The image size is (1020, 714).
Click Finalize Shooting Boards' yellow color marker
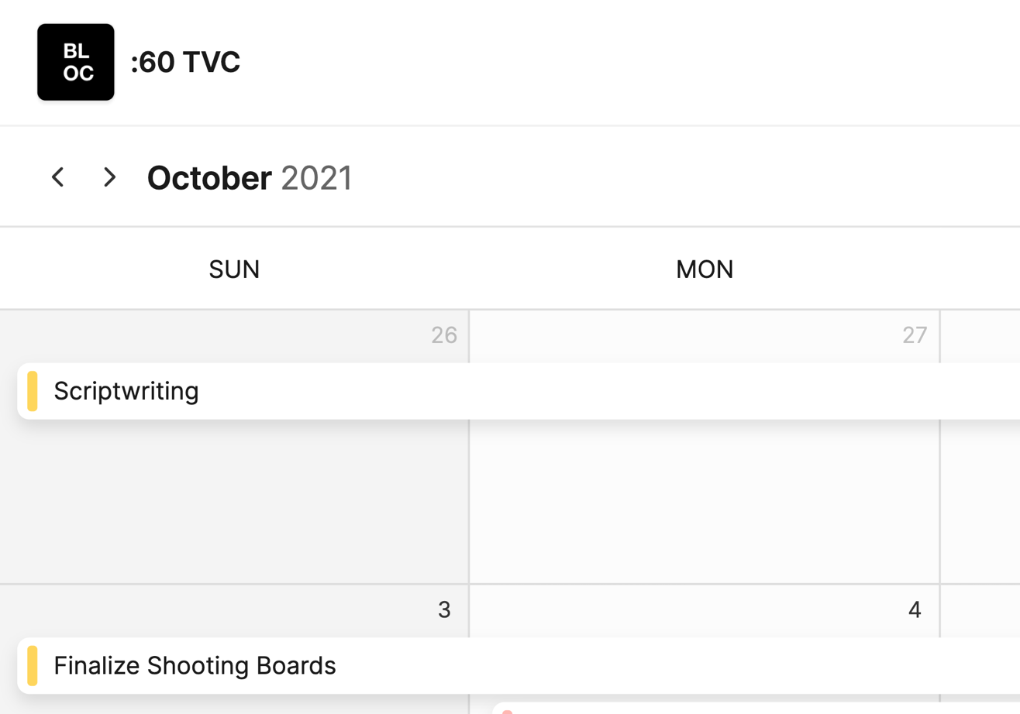click(33, 665)
